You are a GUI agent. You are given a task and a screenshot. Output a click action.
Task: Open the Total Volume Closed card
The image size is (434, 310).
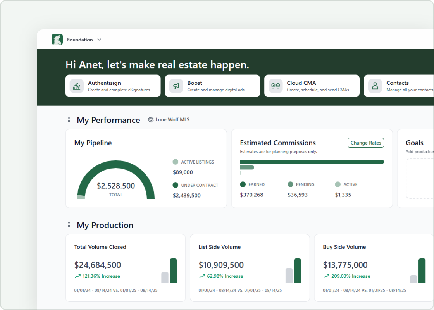click(x=126, y=268)
